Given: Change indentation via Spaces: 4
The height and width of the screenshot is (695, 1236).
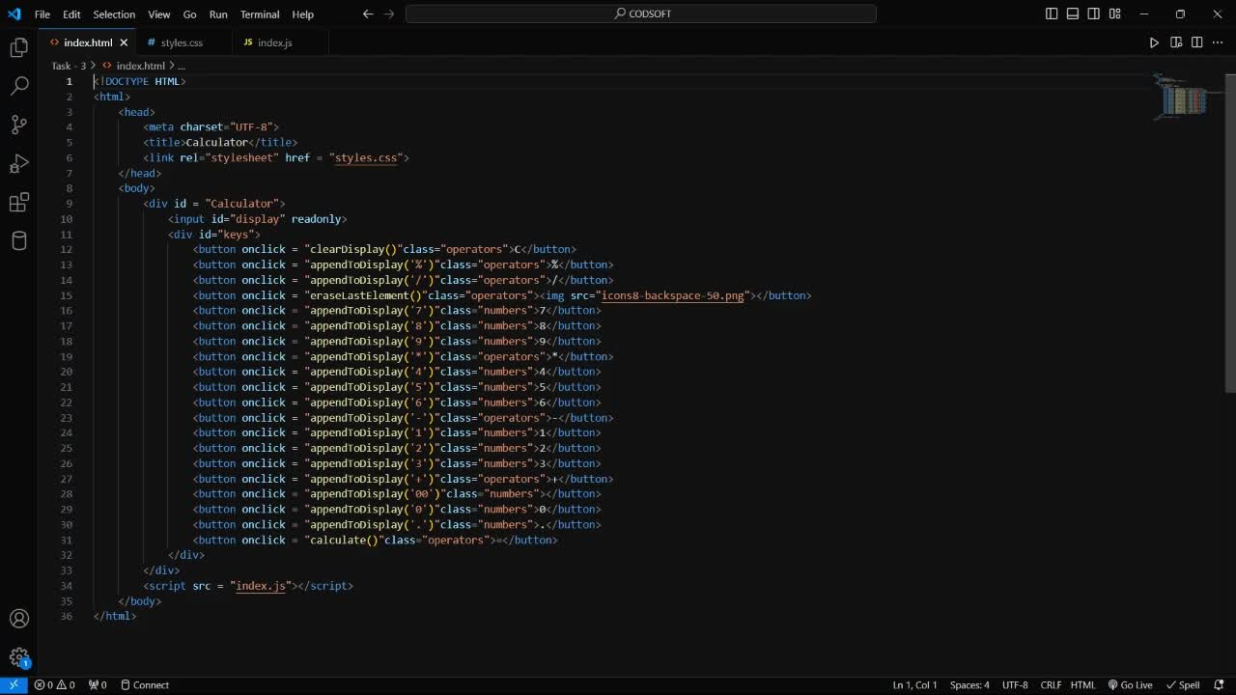Looking at the screenshot, I should (x=969, y=685).
